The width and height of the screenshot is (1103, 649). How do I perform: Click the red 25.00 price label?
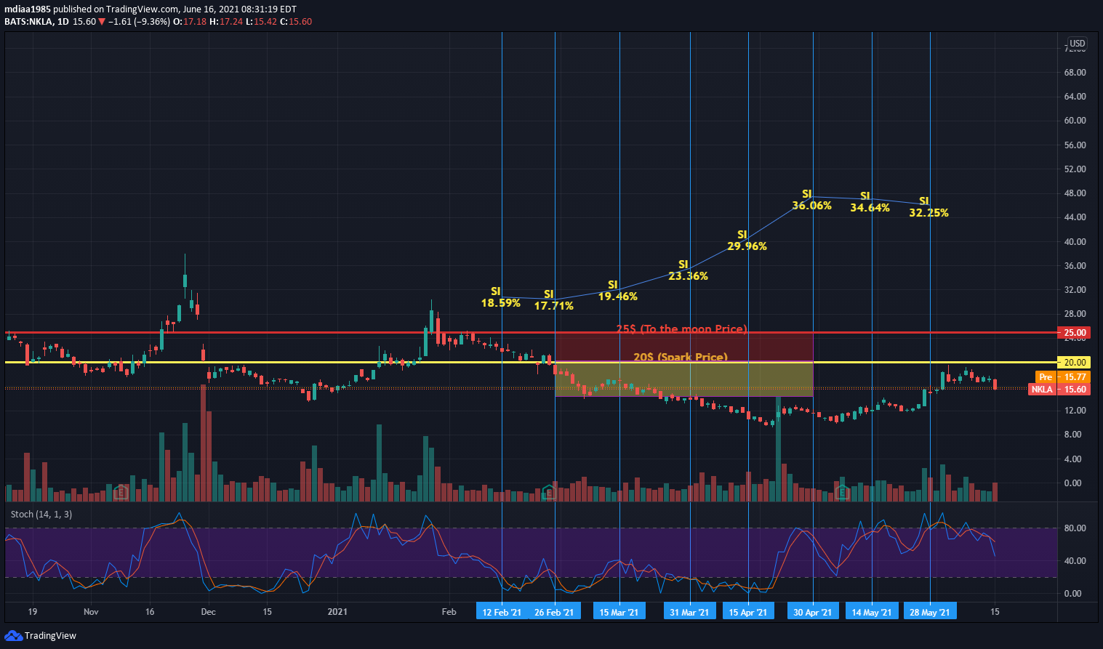click(1074, 333)
